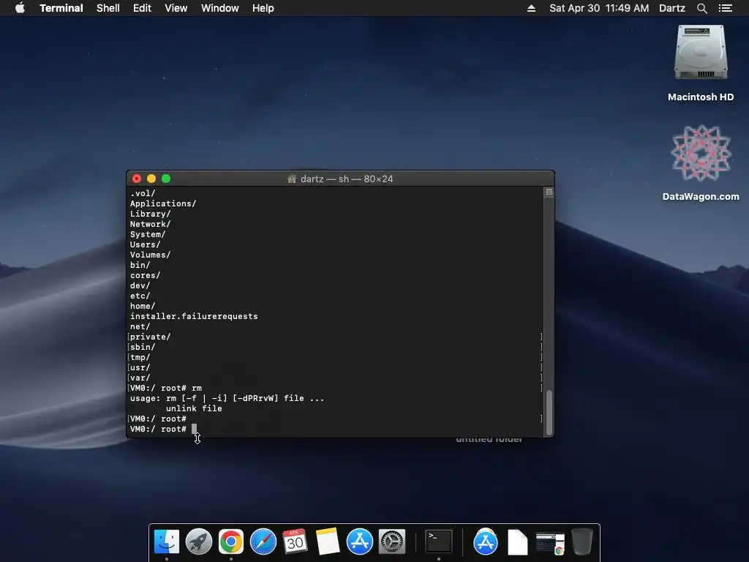749x562 pixels.
Task: Click the 'Volumes/' line in Terminal
Action: click(150, 255)
